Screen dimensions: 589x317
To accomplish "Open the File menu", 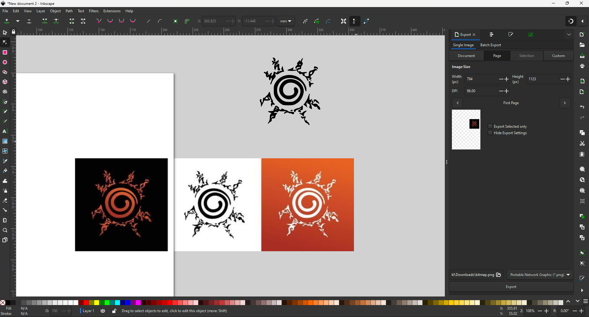I will pyautogui.click(x=5, y=11).
